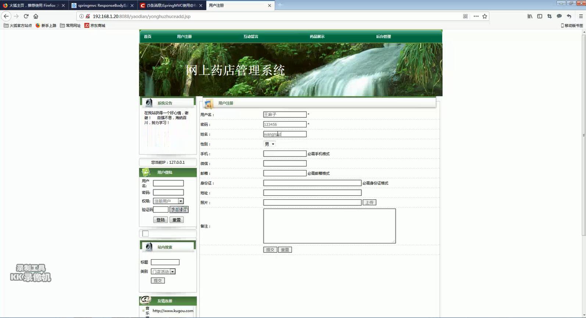
Task: Open 互动留言 in the navigation bar
Action: [251, 36]
